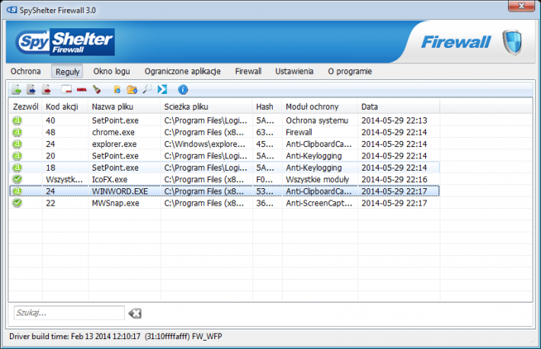Click the allow icon for chrome.exe row

[18, 133]
